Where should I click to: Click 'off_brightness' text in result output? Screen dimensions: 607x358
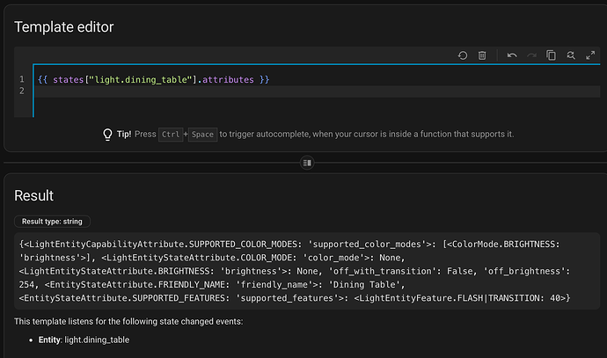click(523, 271)
